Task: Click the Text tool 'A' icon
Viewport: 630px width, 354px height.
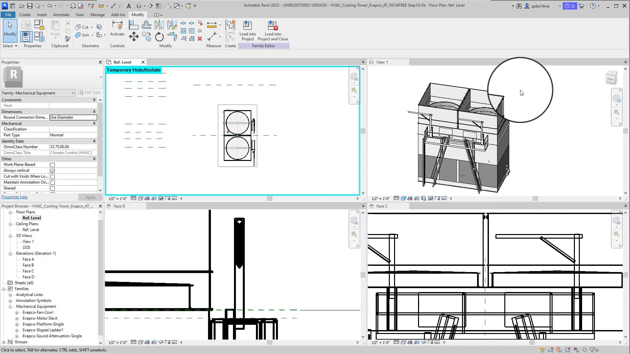Action: [129, 6]
